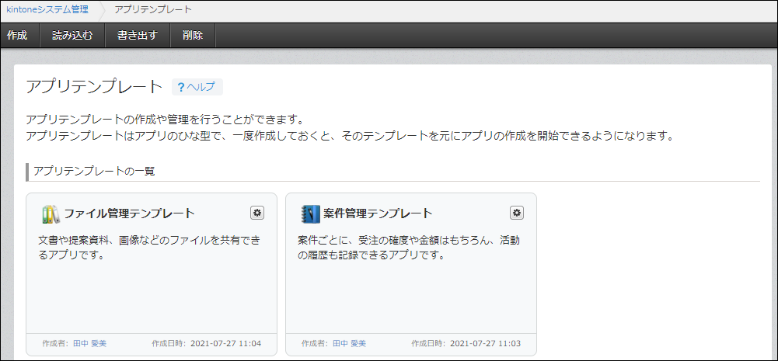Select the ファイル管理テンプレート title

click(129, 213)
